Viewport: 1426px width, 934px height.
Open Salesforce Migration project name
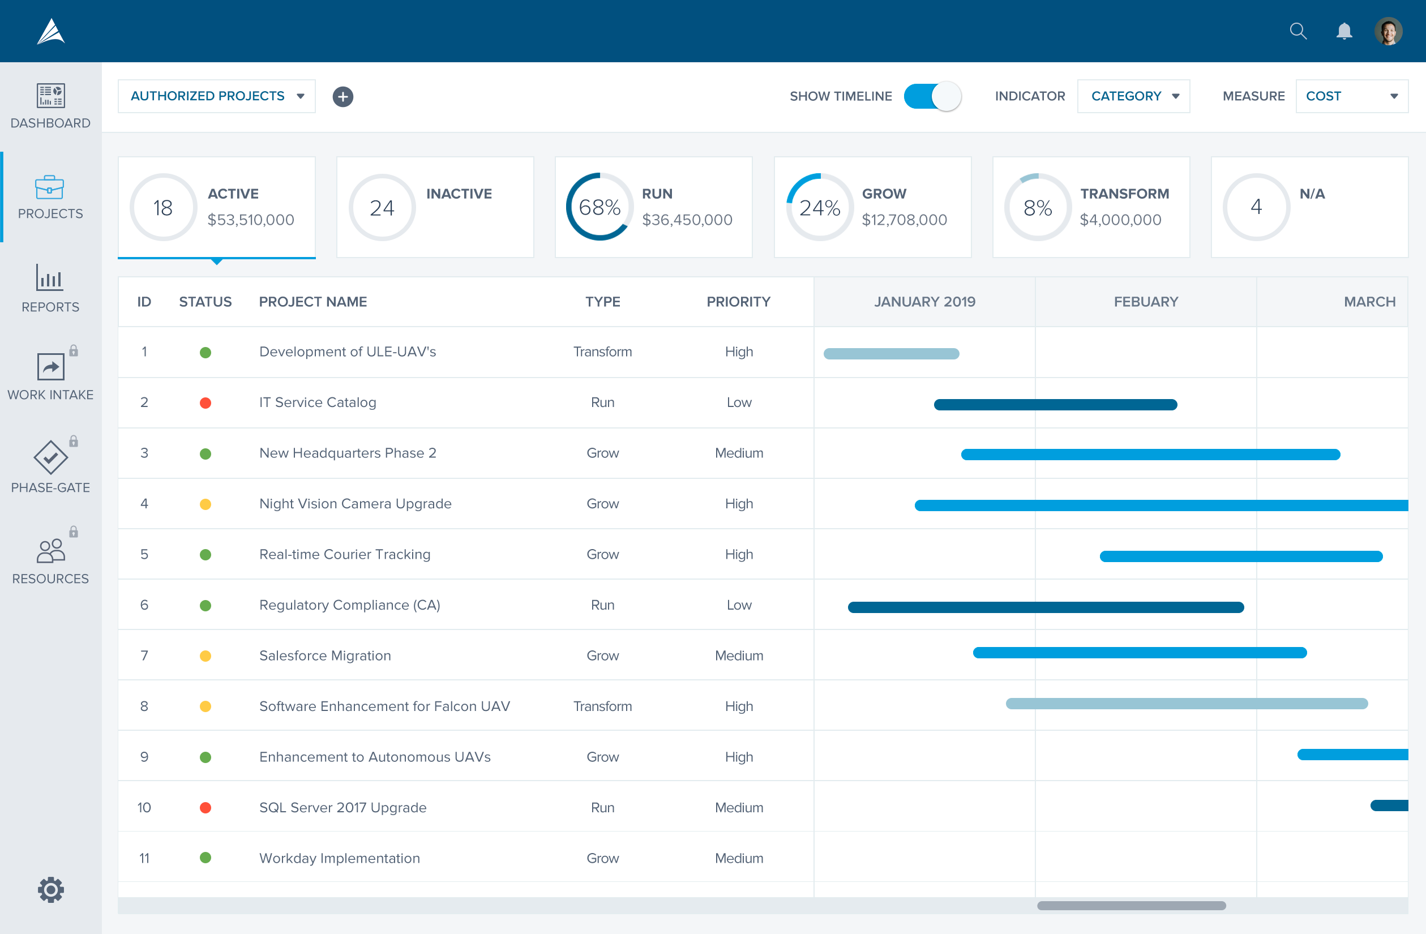pyautogui.click(x=325, y=655)
